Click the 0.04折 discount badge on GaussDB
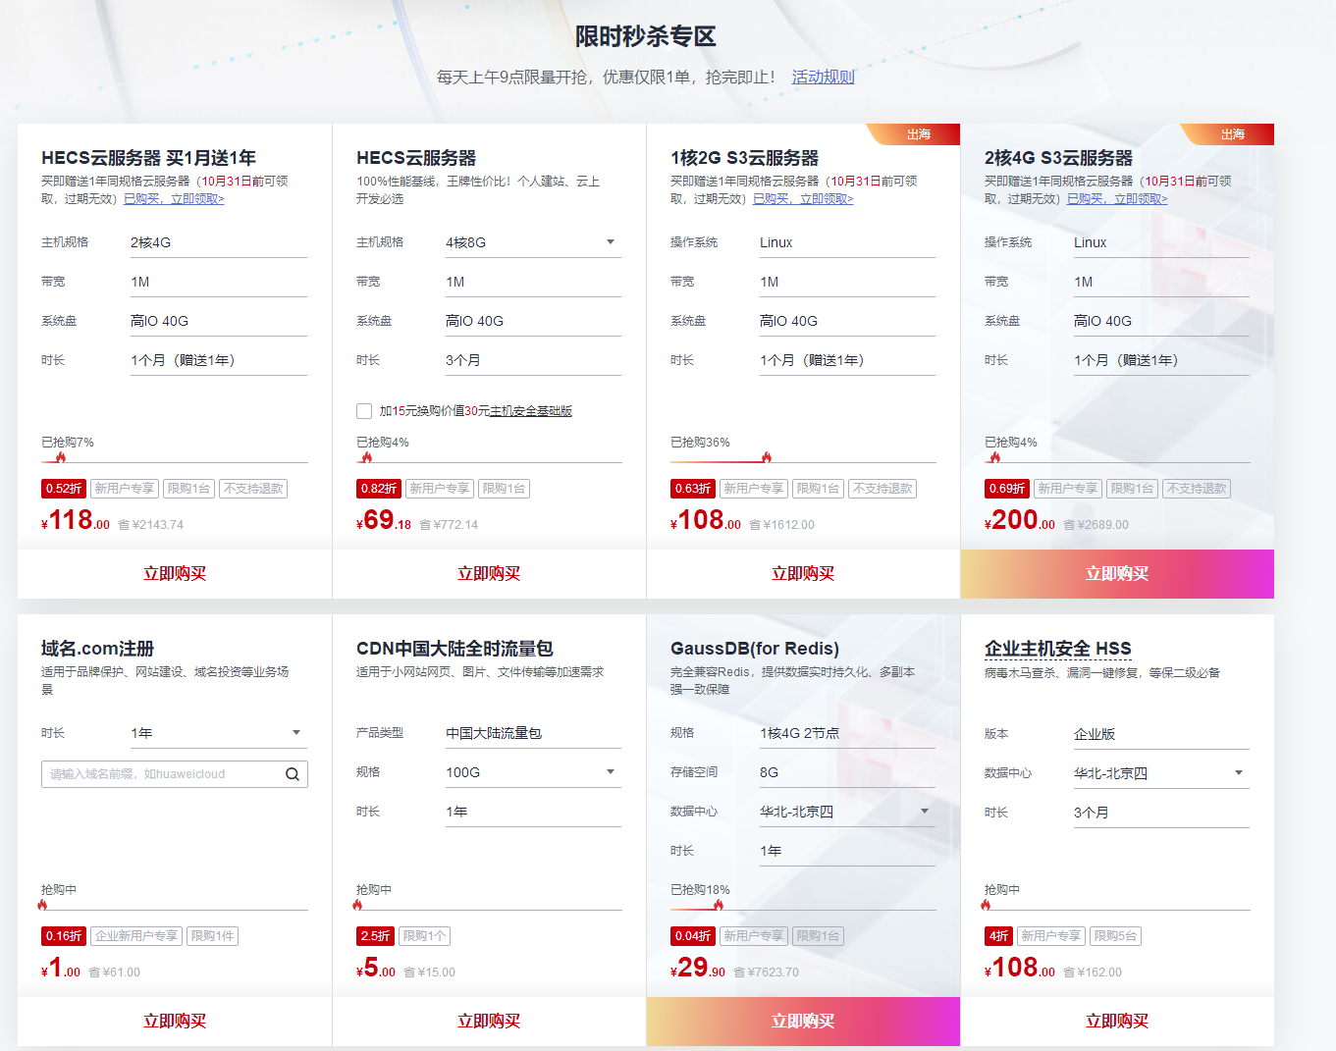Image resolution: width=1336 pixels, height=1051 pixels. (693, 936)
